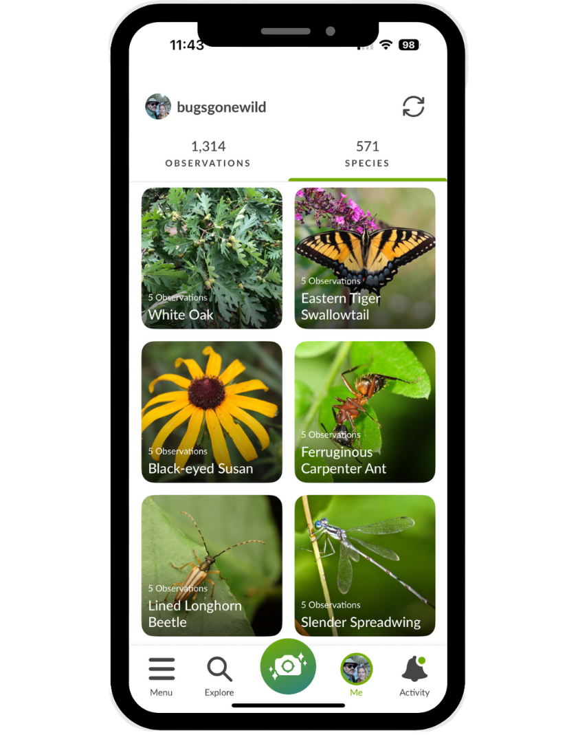This screenshot has width=569, height=737.
Task: Open the Slender Spreadwing card
Action: point(365,565)
